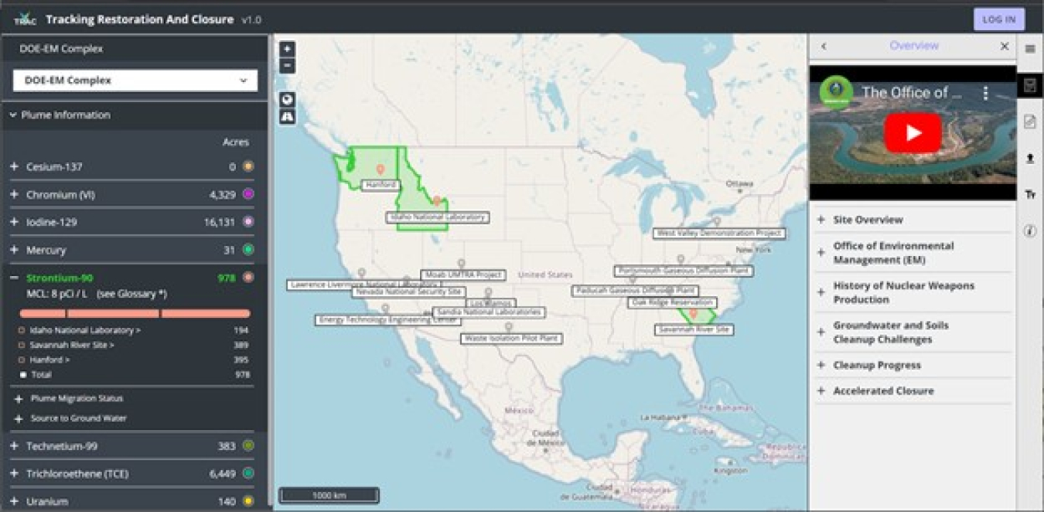
Task: Toggle the Trichloroethene (TCE) color dot
Action: [x=248, y=473]
